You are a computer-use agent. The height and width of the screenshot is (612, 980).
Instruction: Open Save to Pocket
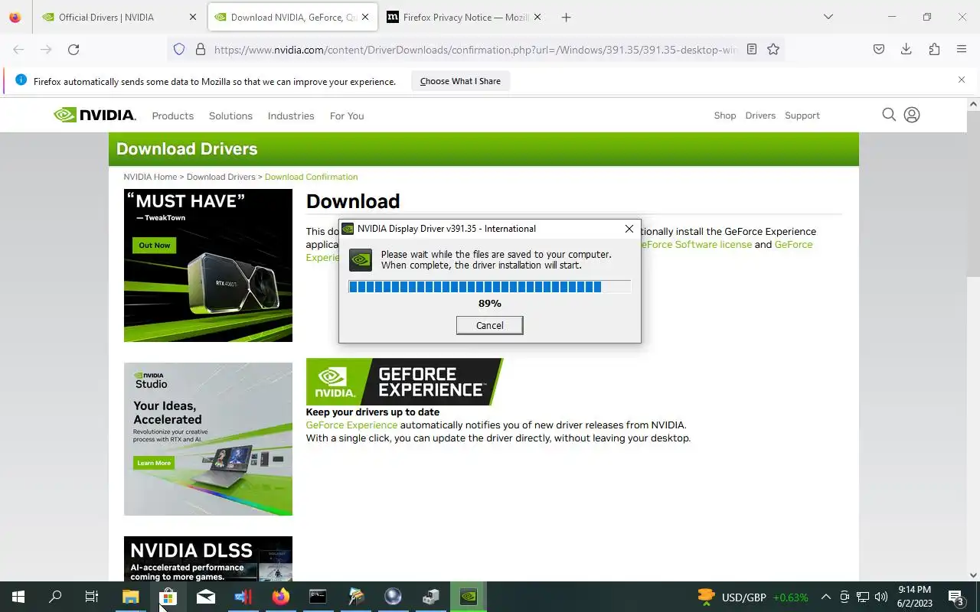tap(879, 49)
